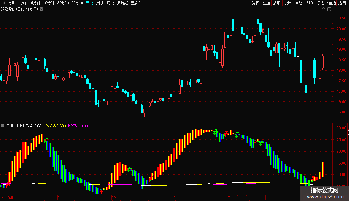The width and height of the screenshot is (349, 201).
Task: Switch to 分时 chart view
Action: (12, 3)
